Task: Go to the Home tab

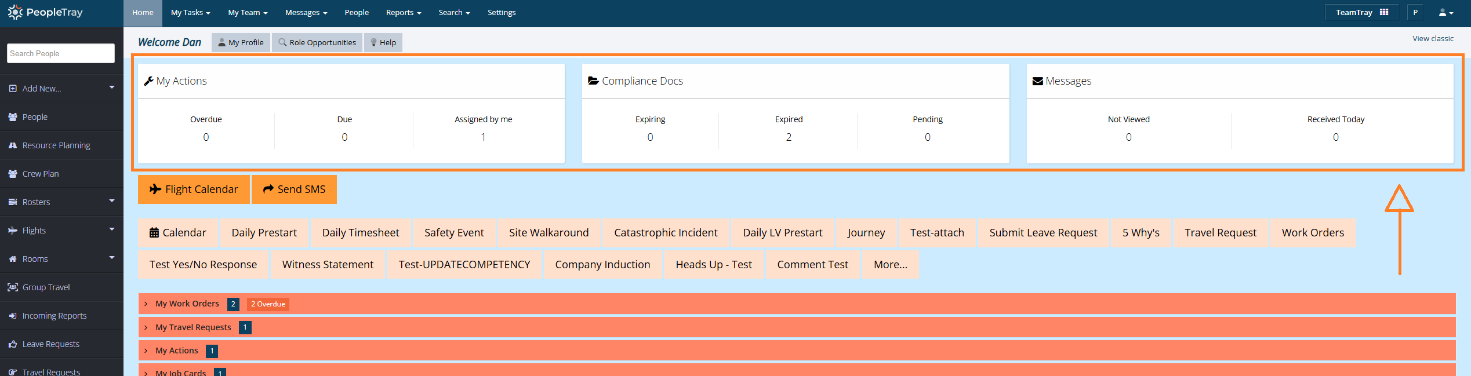Action: click(143, 13)
